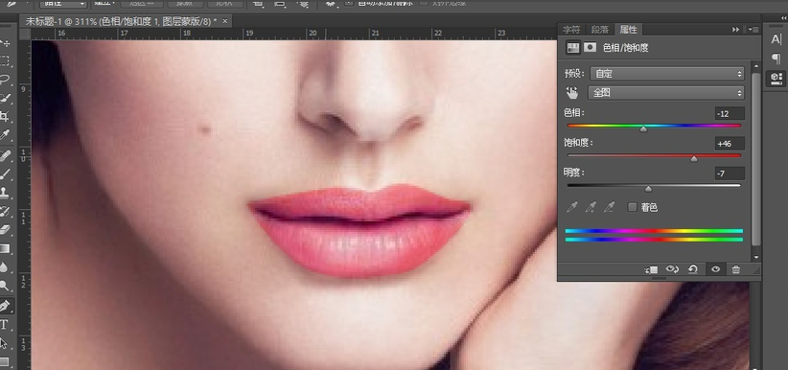
Task: Select the Crop tool
Action: [5, 116]
